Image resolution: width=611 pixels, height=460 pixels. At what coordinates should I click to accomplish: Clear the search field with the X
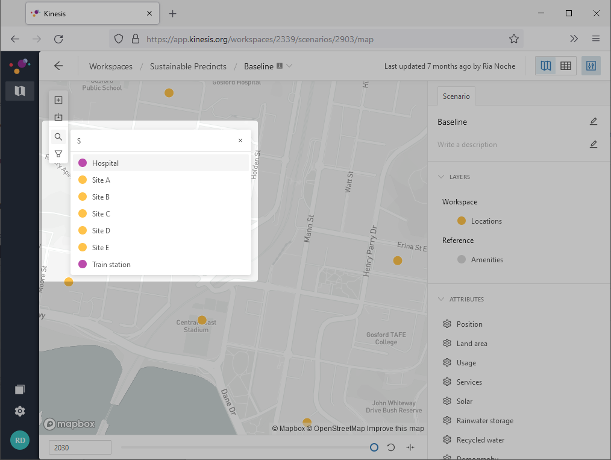[x=240, y=140]
